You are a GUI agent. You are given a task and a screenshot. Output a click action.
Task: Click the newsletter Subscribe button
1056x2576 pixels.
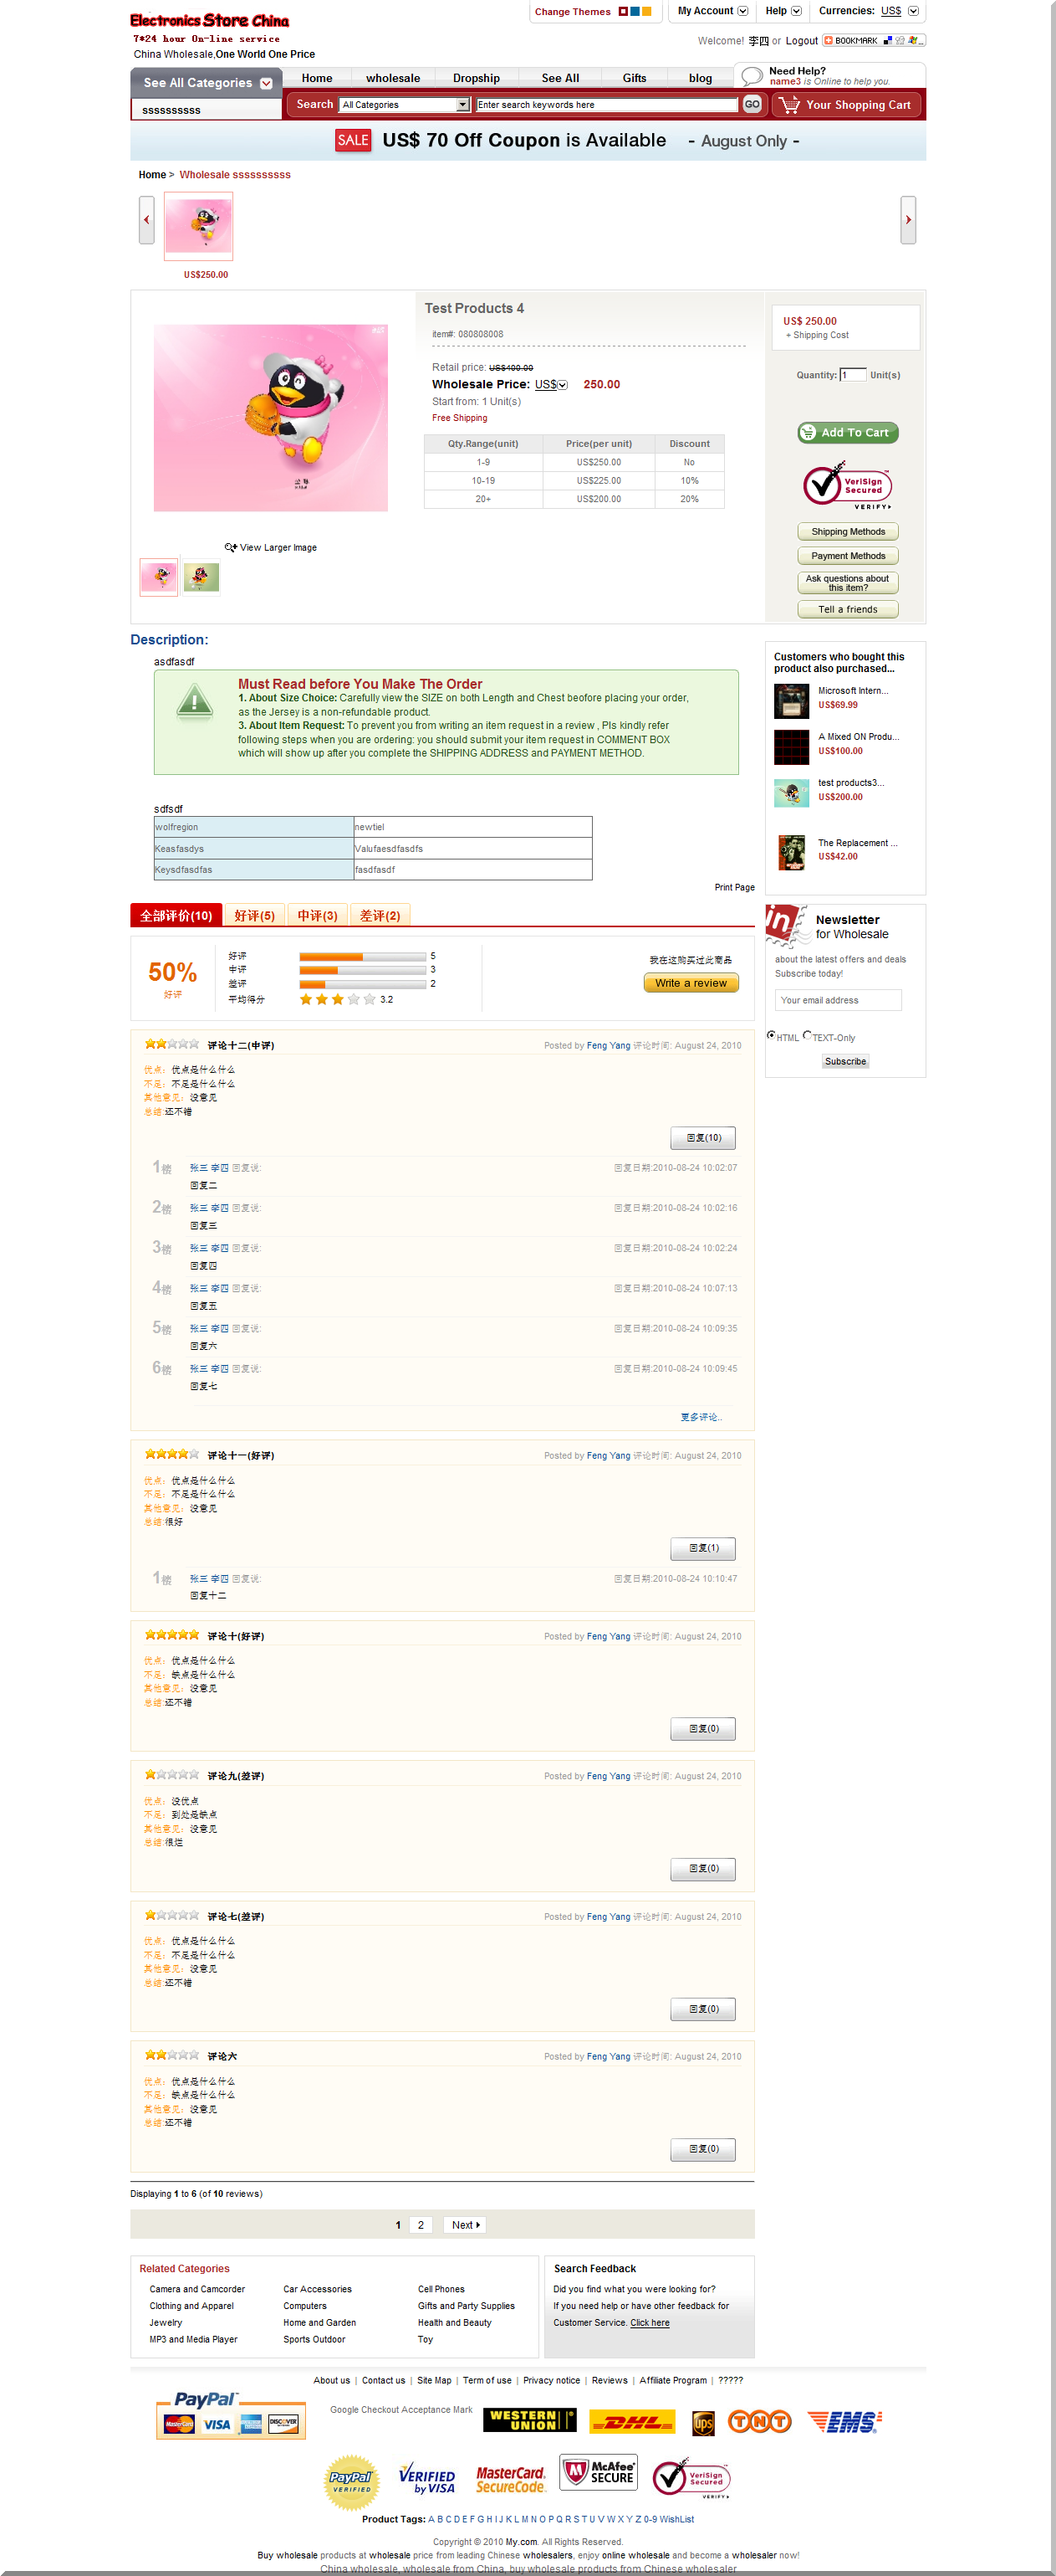coord(845,1062)
